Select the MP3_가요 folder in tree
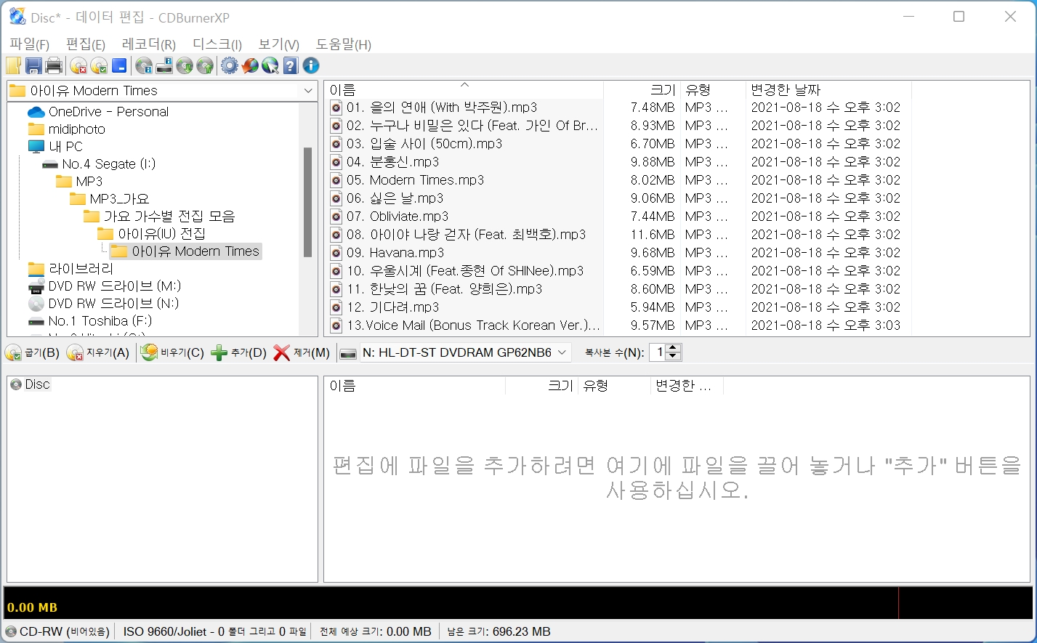 119,199
